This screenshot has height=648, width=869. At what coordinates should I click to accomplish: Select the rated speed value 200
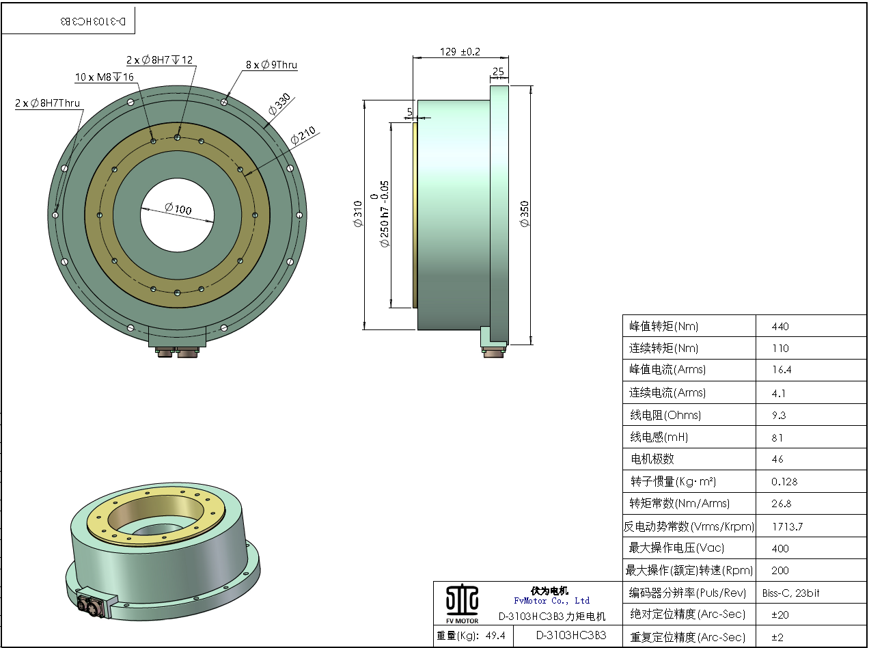[780, 571]
